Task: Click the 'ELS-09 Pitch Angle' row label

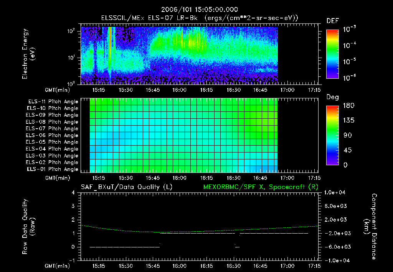Action: coord(52,115)
